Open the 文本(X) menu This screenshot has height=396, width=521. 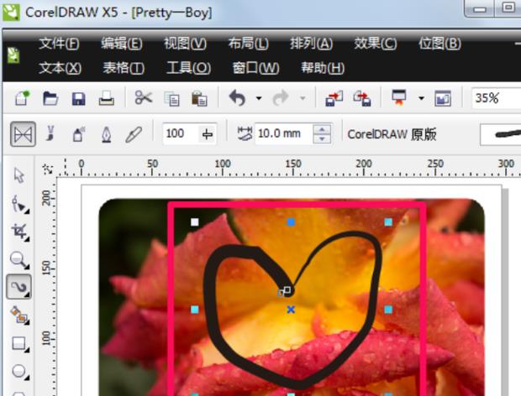click(x=60, y=68)
